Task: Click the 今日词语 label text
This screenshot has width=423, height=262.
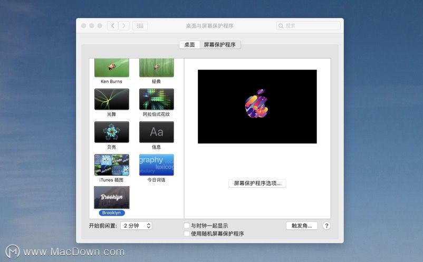Action: [156, 180]
